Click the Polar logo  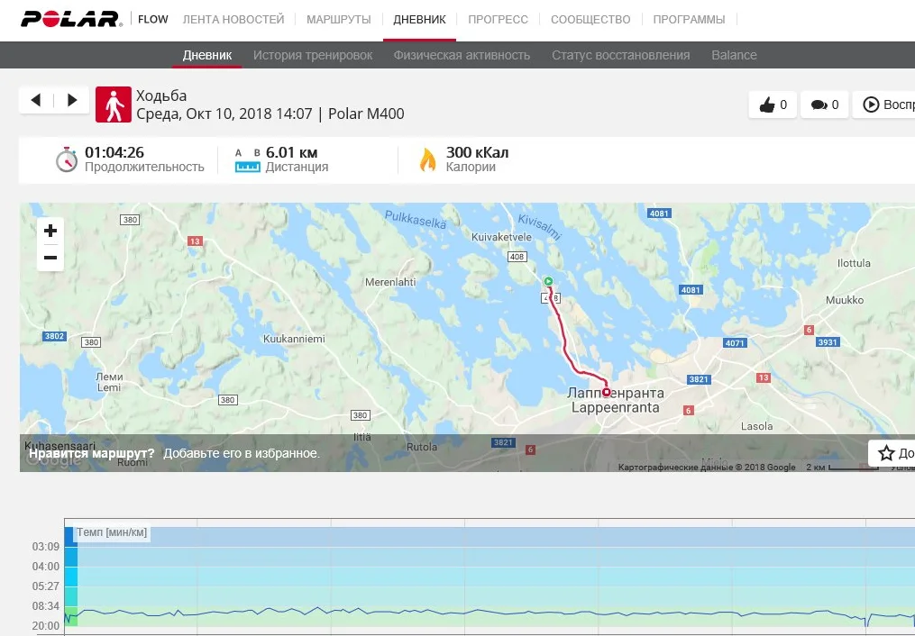[71, 19]
